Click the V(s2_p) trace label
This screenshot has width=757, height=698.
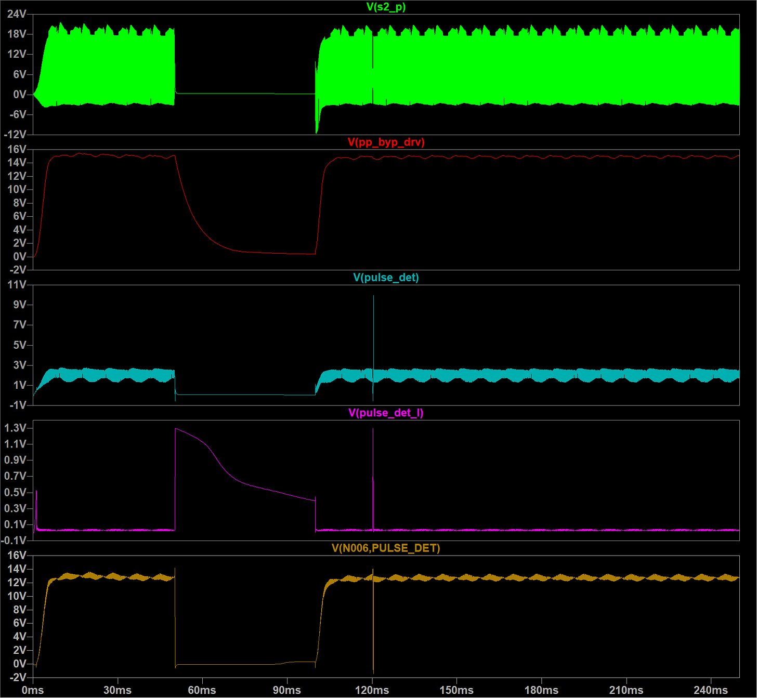[386, 7]
